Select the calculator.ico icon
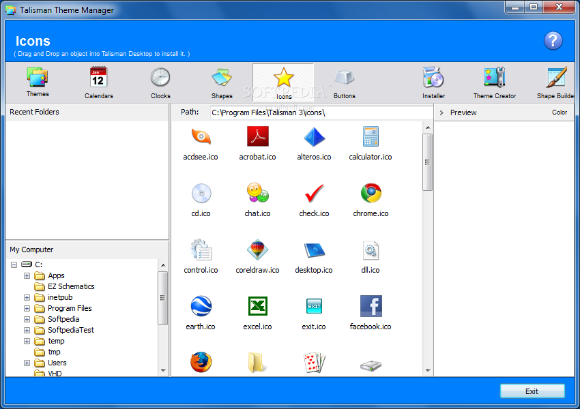Screen dimensions: 580x409 tap(371, 143)
